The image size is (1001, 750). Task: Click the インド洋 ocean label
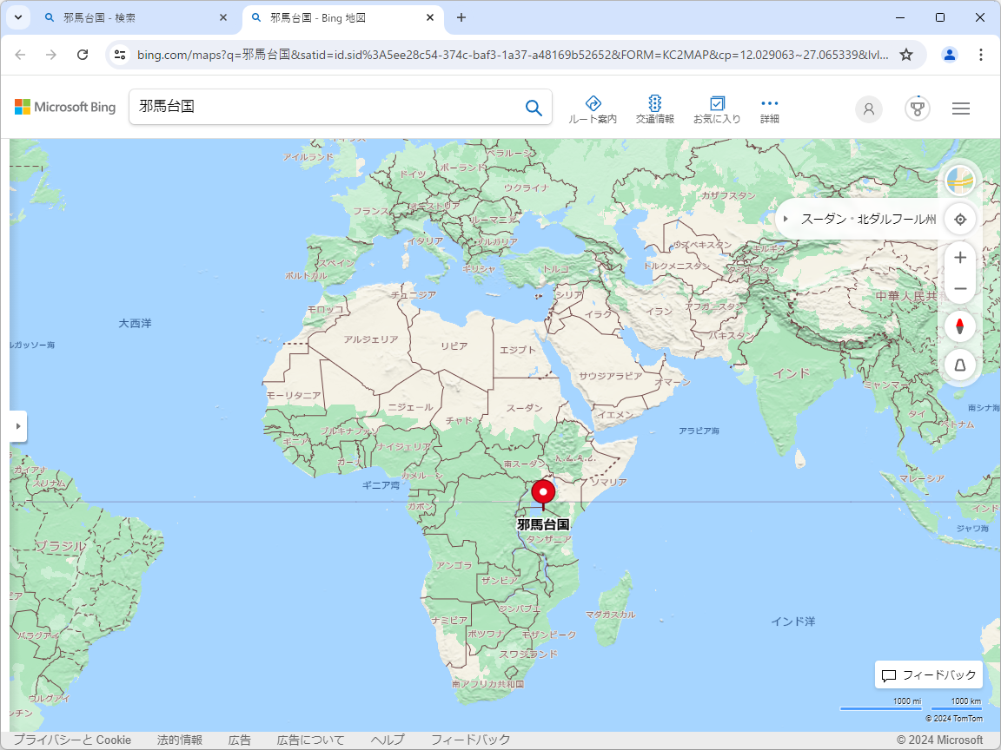792,622
